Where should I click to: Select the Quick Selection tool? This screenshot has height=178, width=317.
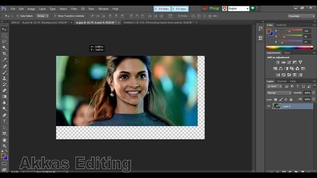(4, 47)
